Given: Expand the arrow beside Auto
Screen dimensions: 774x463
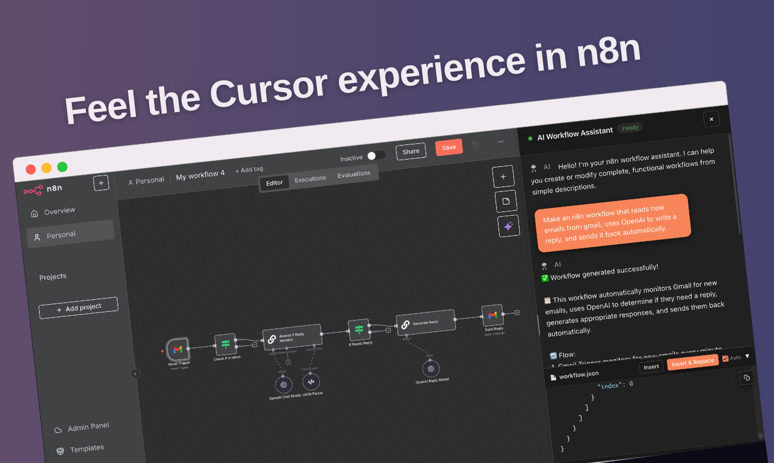Looking at the screenshot, I should 747,356.
